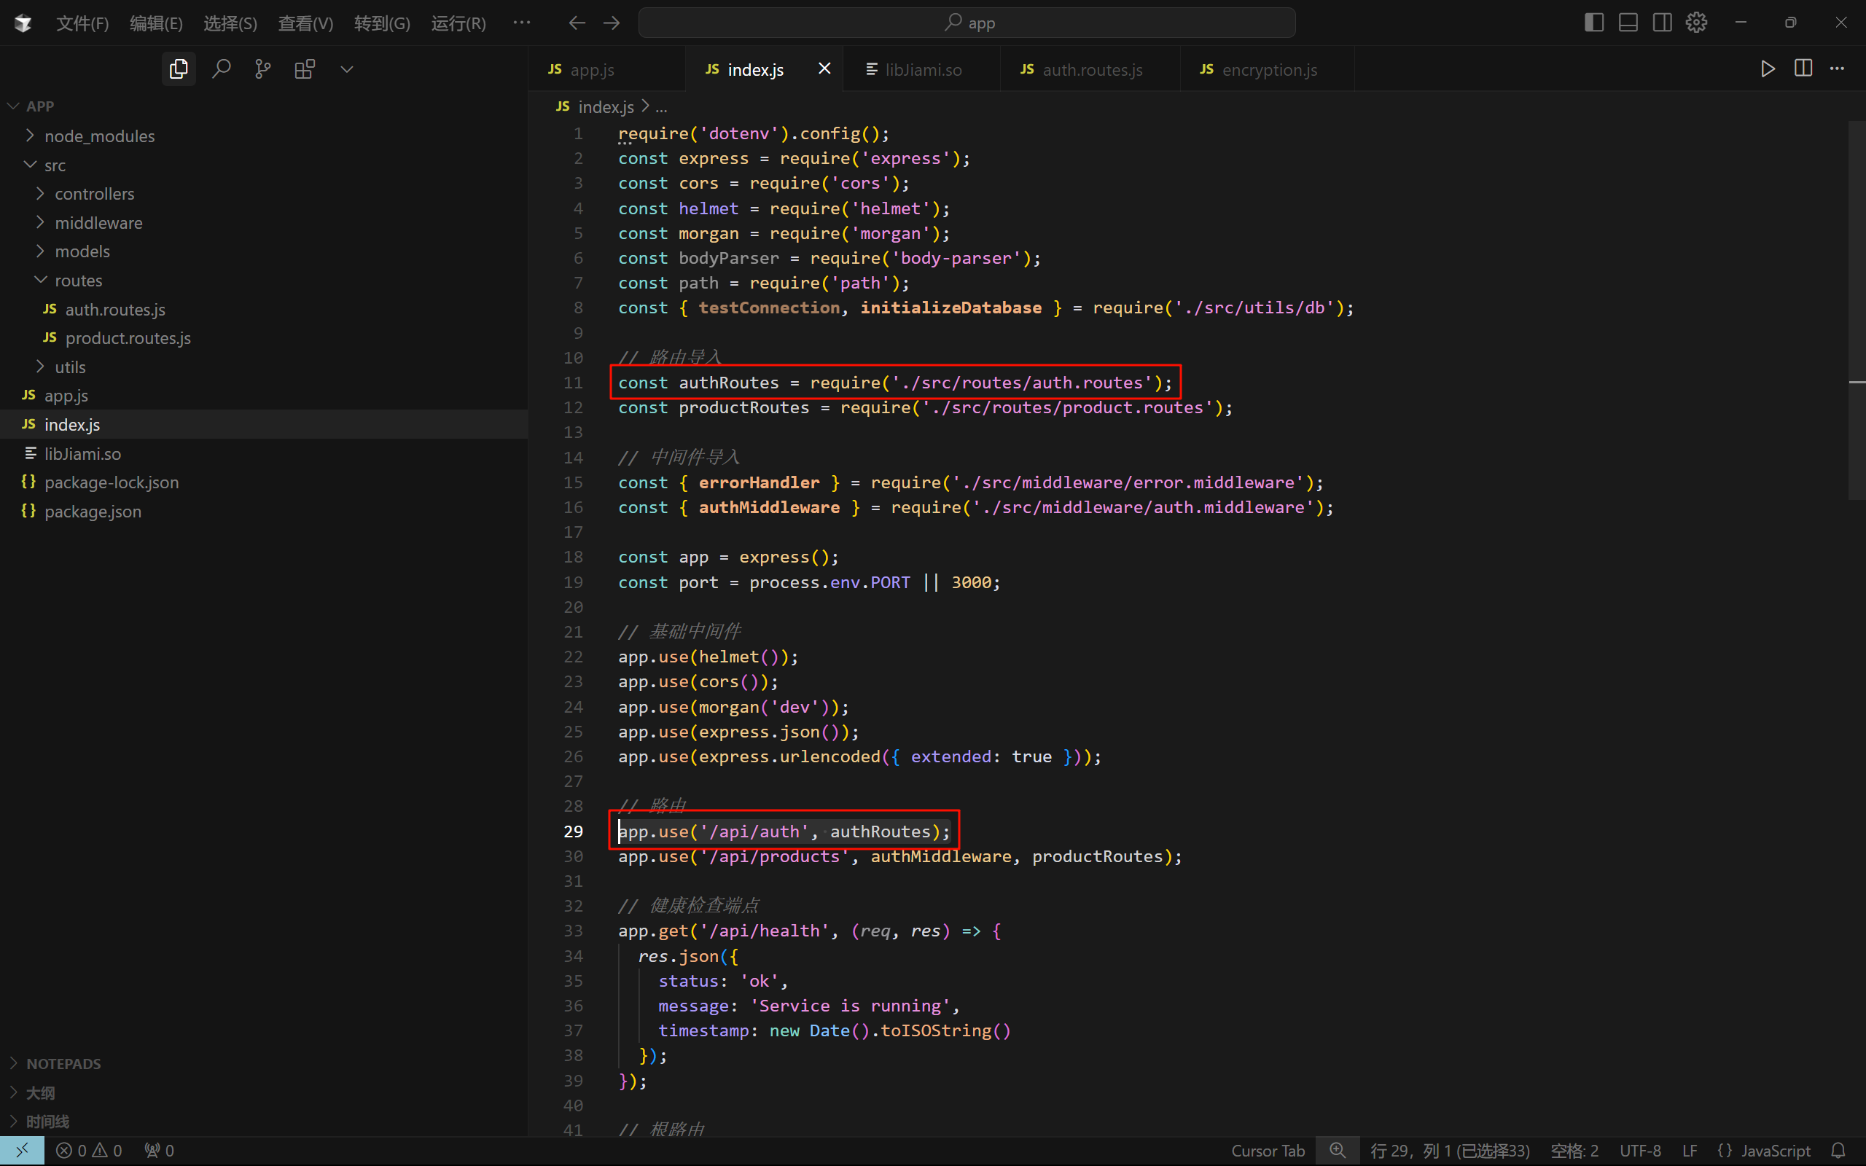The height and width of the screenshot is (1166, 1866).
Task: Open the settings gear icon
Action: pyautogui.click(x=1696, y=23)
